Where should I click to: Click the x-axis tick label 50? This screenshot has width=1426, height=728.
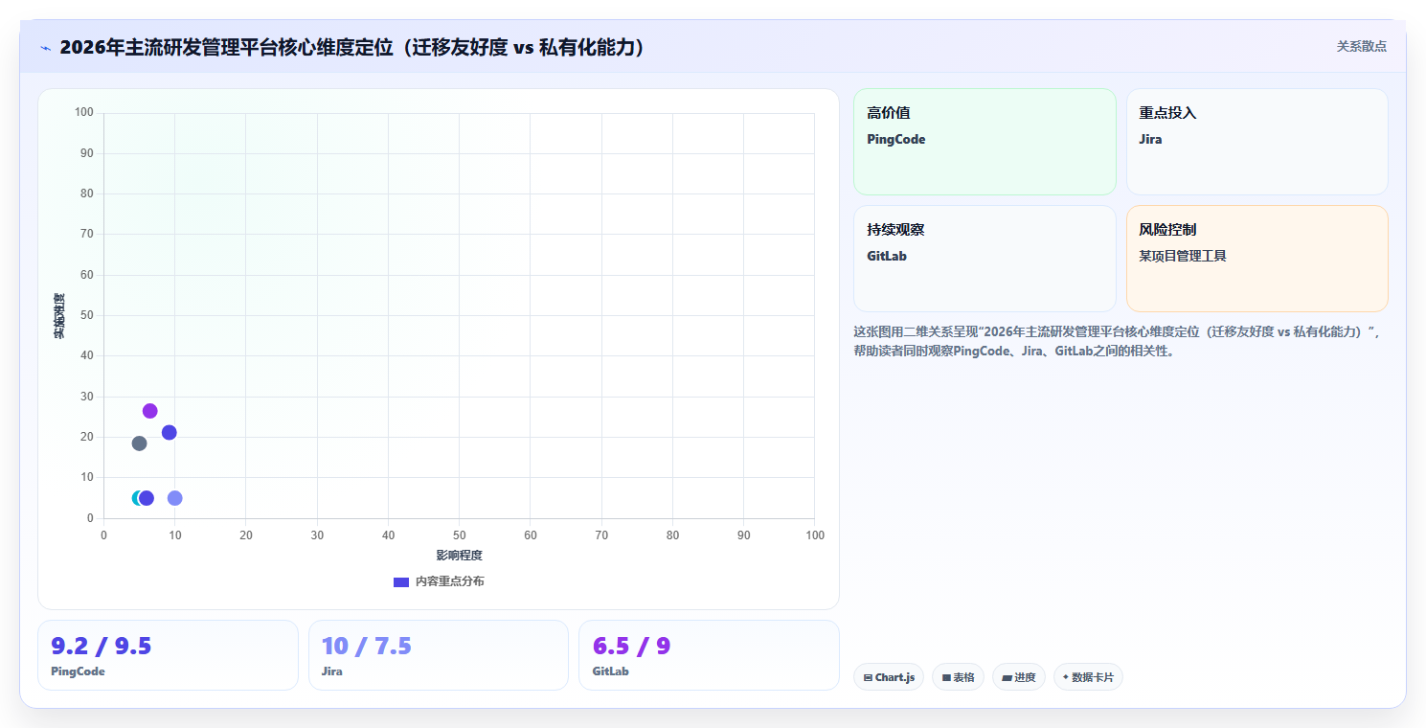pos(459,535)
